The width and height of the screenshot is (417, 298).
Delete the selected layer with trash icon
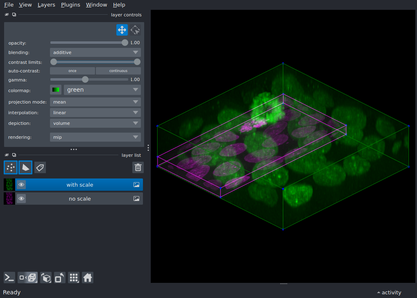[138, 167]
